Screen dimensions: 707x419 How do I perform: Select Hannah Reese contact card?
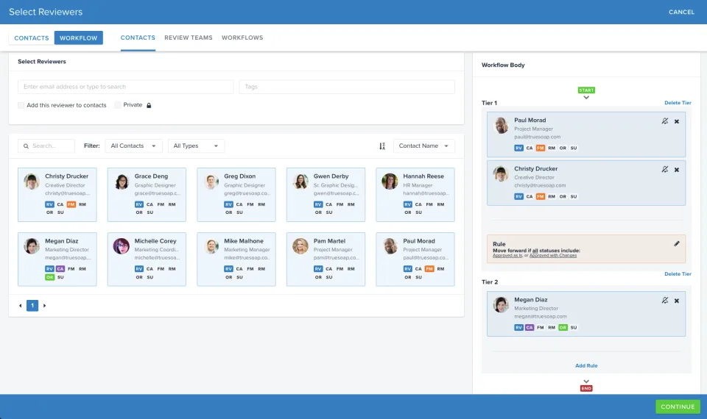coord(415,195)
